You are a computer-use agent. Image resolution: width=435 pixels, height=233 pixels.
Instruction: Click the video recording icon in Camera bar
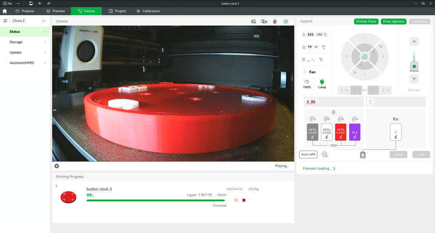(x=264, y=21)
